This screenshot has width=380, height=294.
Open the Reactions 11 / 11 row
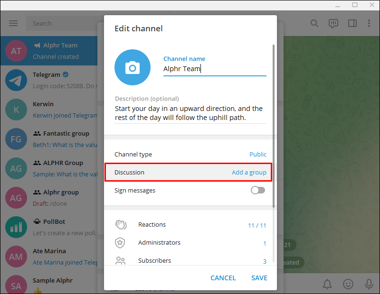189,225
